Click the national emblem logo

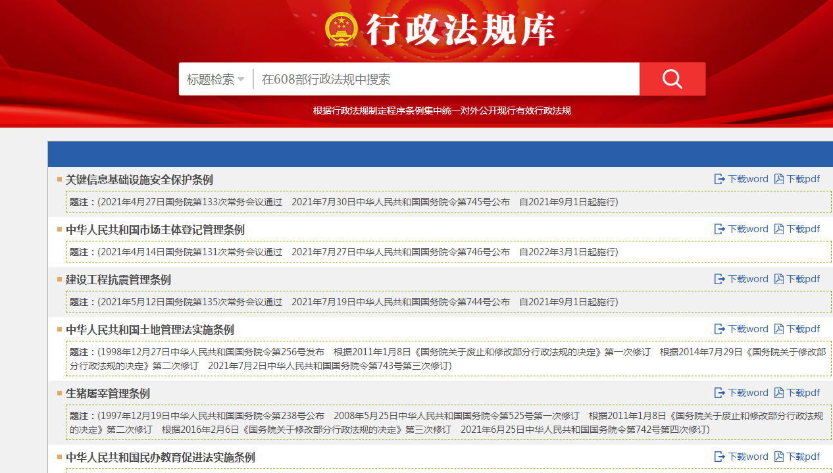click(341, 30)
